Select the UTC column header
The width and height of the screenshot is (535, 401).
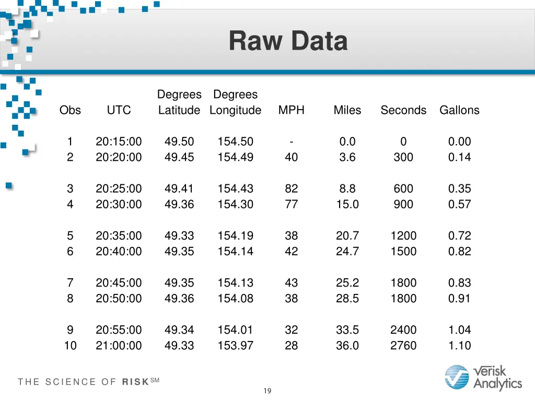(x=119, y=110)
